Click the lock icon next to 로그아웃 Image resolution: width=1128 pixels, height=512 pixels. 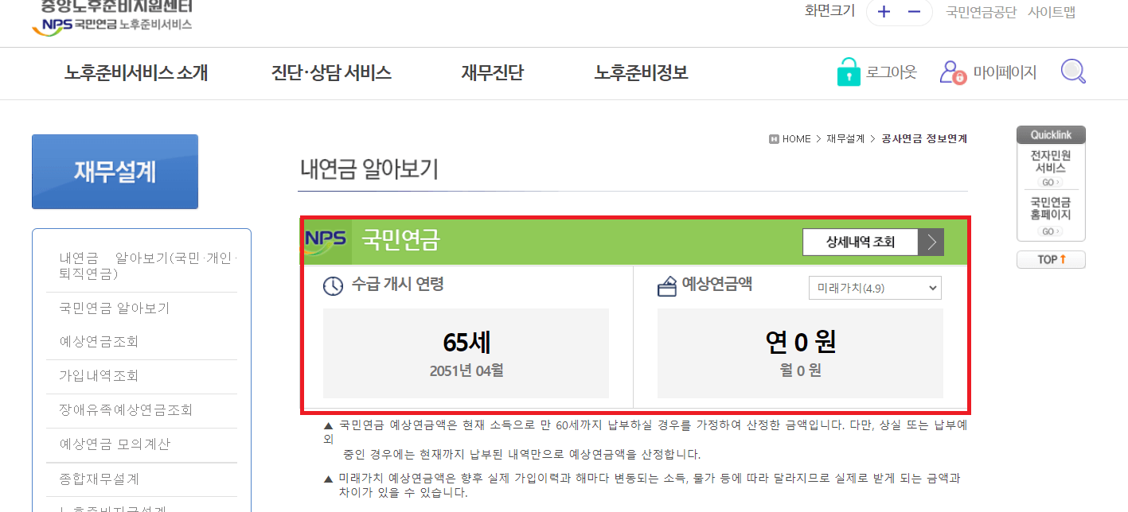point(848,71)
